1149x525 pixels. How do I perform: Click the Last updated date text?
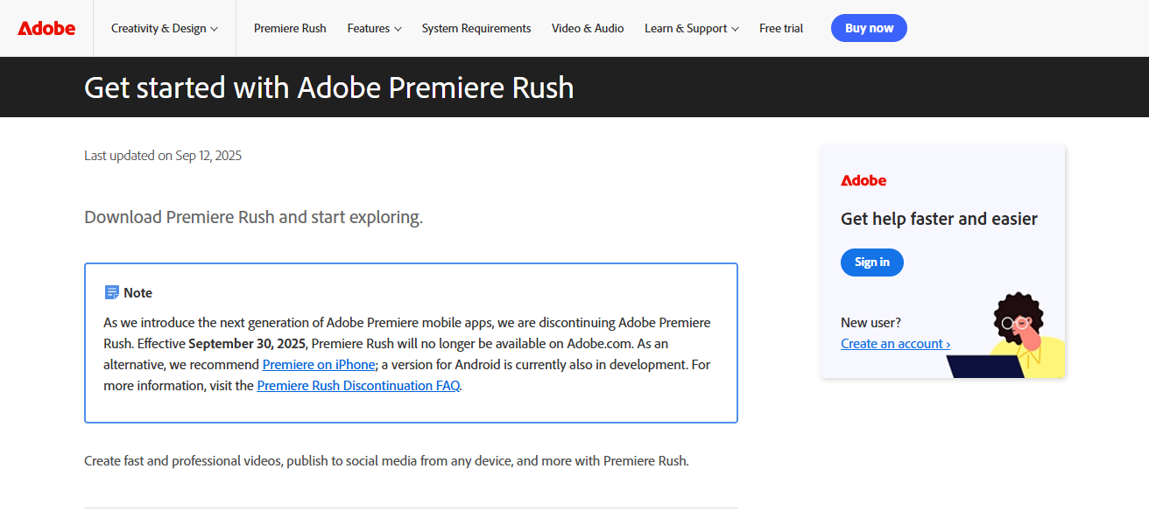click(162, 155)
